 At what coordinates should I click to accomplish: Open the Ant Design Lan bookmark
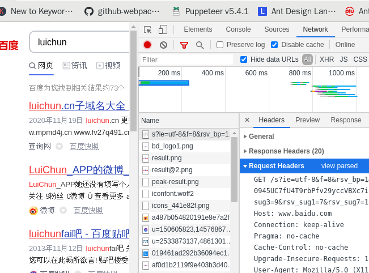(297, 11)
